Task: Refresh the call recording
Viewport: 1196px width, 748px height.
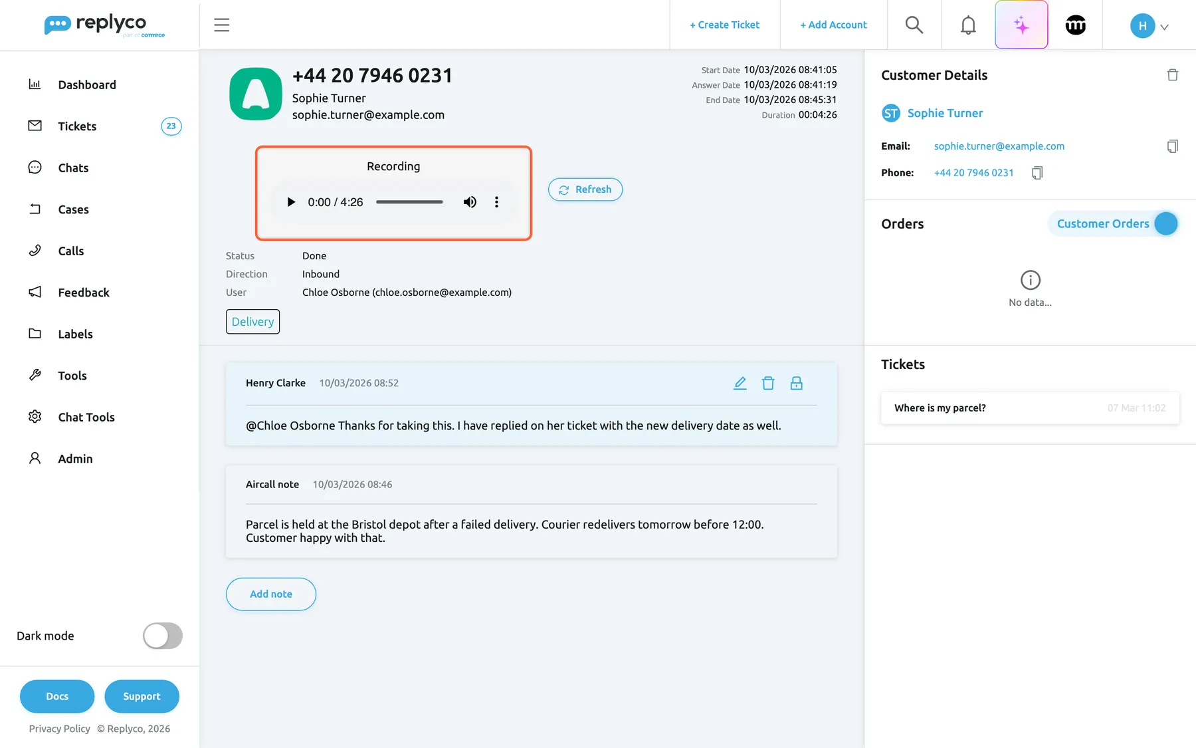Action: click(x=585, y=189)
